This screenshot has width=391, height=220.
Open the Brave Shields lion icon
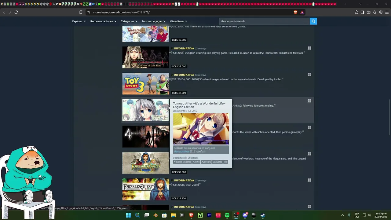pos(295,12)
